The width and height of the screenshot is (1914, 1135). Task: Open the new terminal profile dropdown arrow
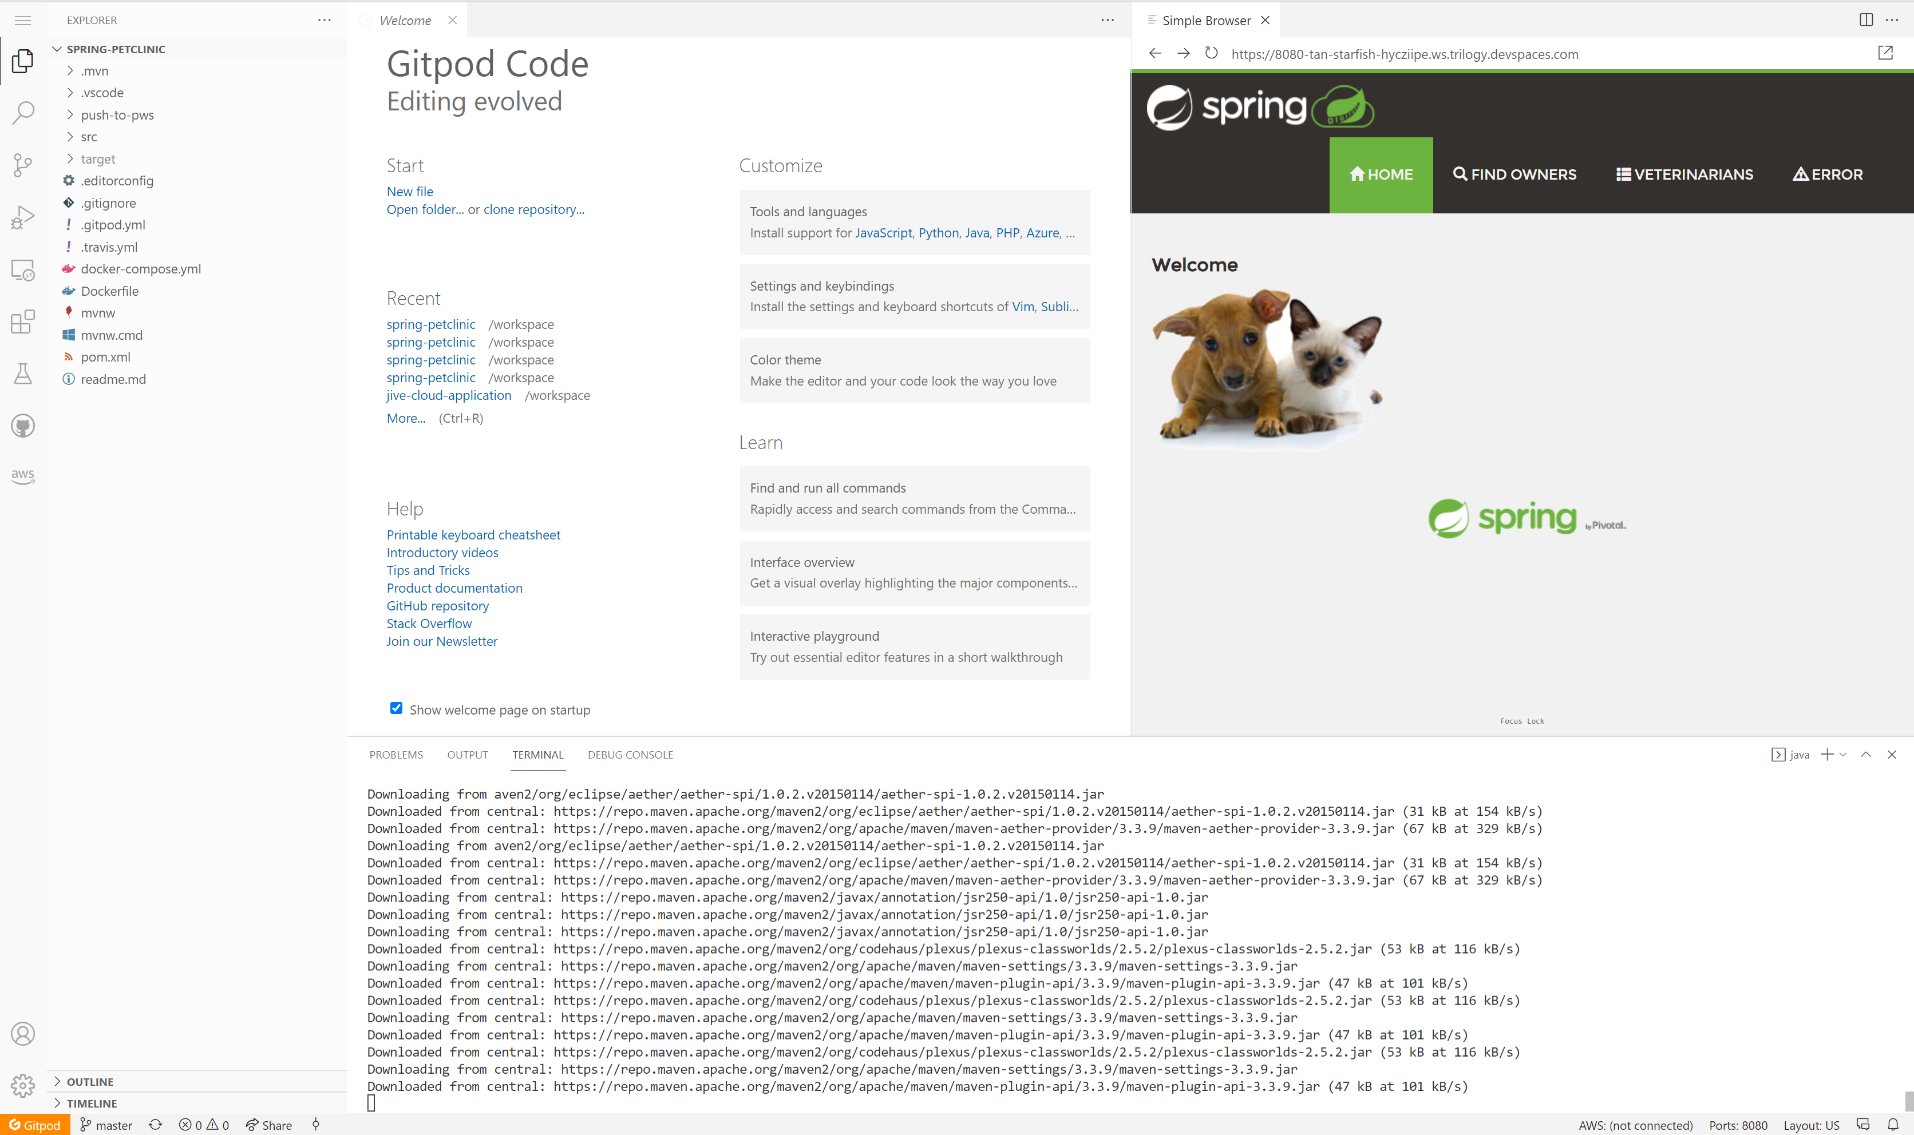[x=1844, y=754]
